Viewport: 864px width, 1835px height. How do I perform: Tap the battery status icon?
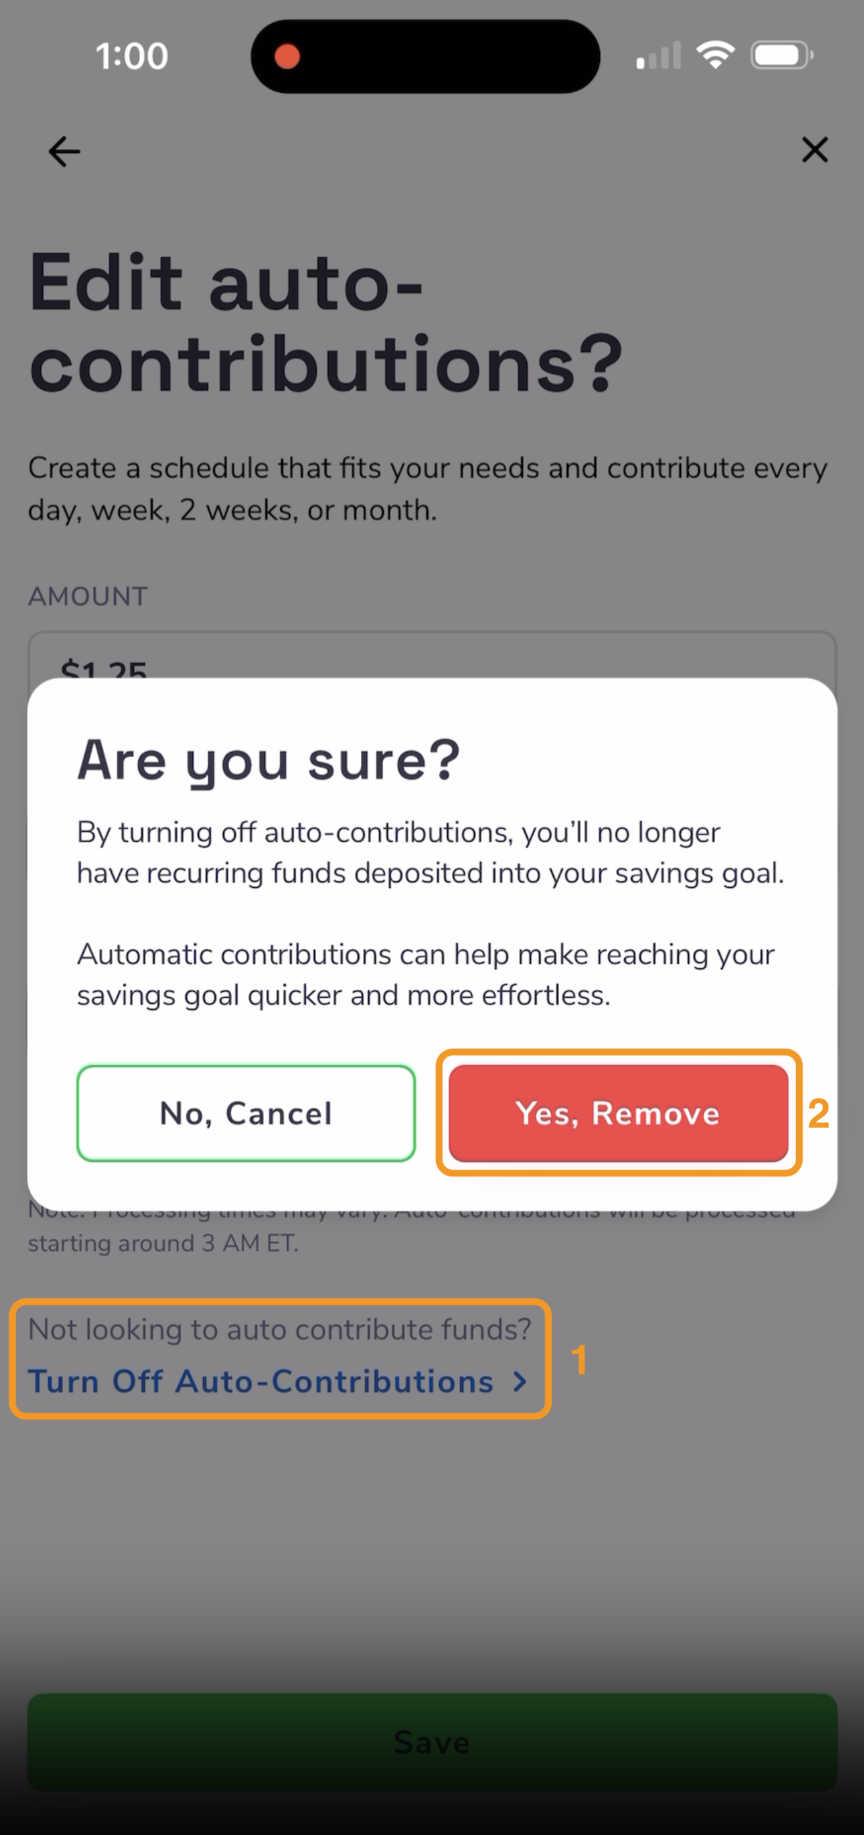pos(782,55)
